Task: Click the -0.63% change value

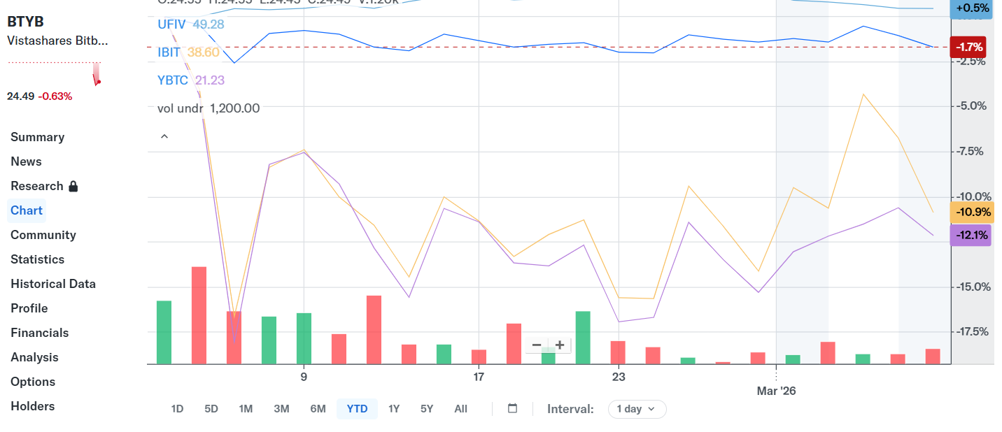Action: [55, 96]
